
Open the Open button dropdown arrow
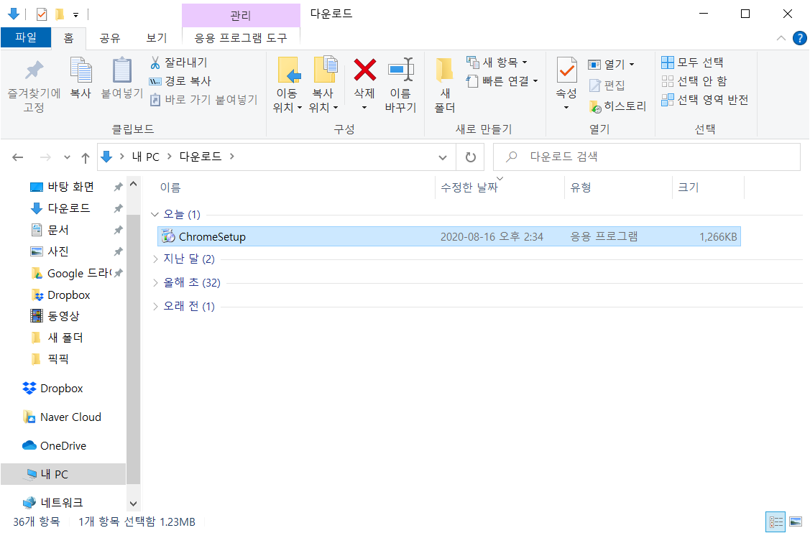tap(632, 65)
